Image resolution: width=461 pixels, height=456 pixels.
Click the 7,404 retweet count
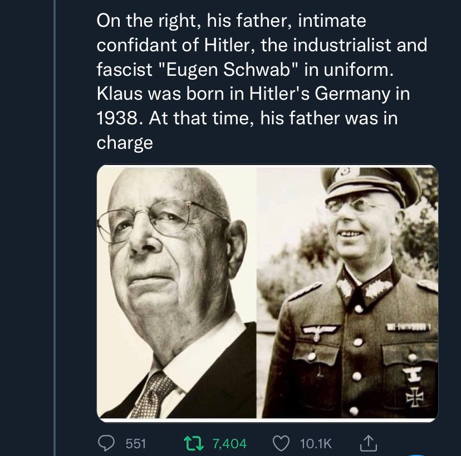229,444
